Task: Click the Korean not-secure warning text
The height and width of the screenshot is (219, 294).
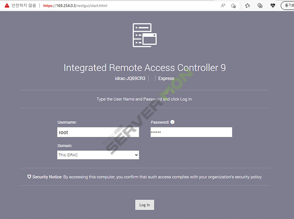Action: (x=23, y=6)
